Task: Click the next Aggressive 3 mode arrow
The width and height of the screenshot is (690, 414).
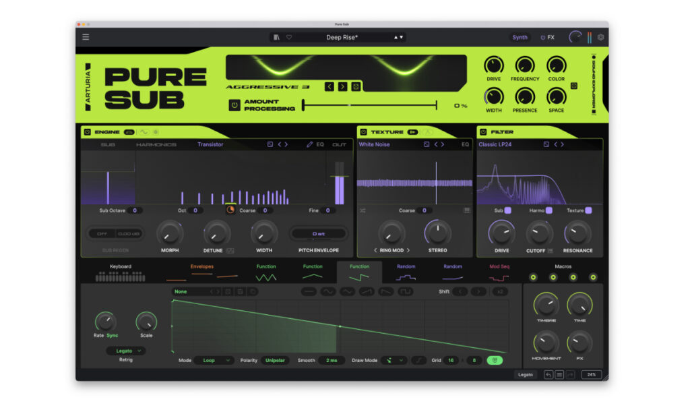Action: click(x=342, y=87)
